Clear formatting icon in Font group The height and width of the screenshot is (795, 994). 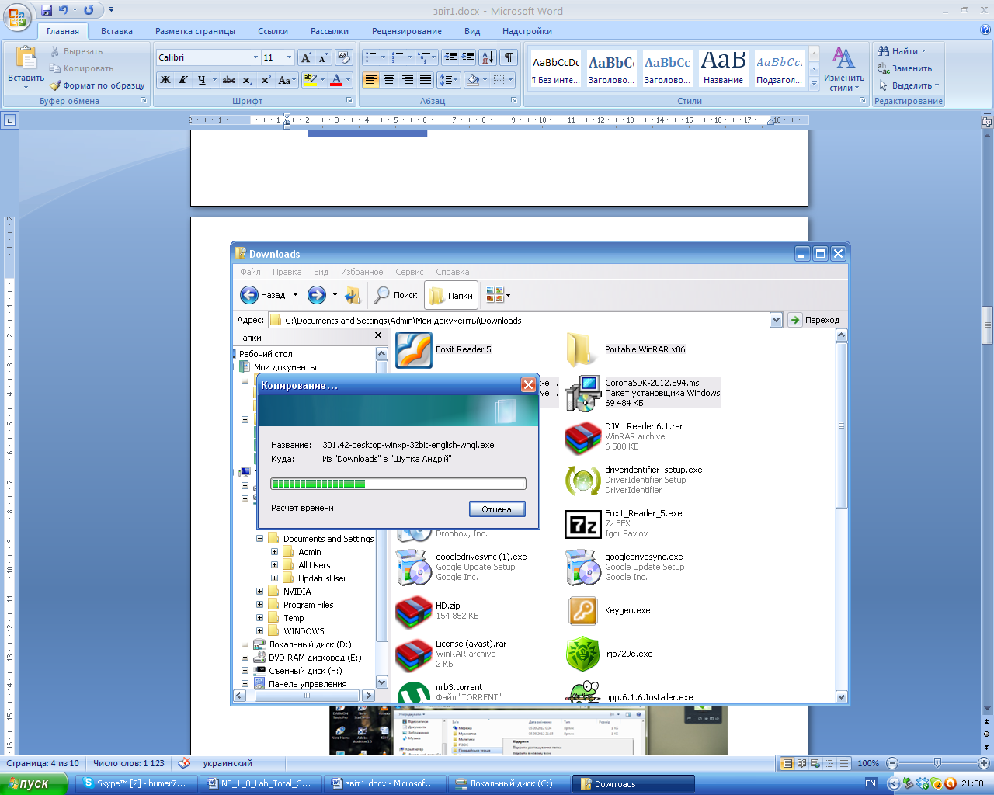344,57
